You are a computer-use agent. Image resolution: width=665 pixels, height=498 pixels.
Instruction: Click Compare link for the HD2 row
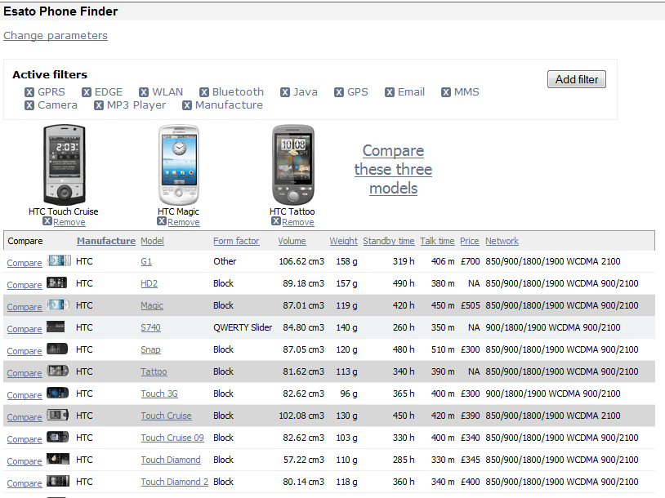point(25,285)
